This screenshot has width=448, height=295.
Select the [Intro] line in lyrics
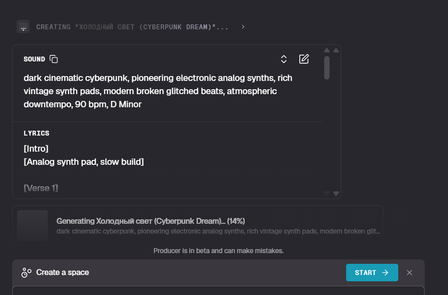pyautogui.click(x=36, y=148)
